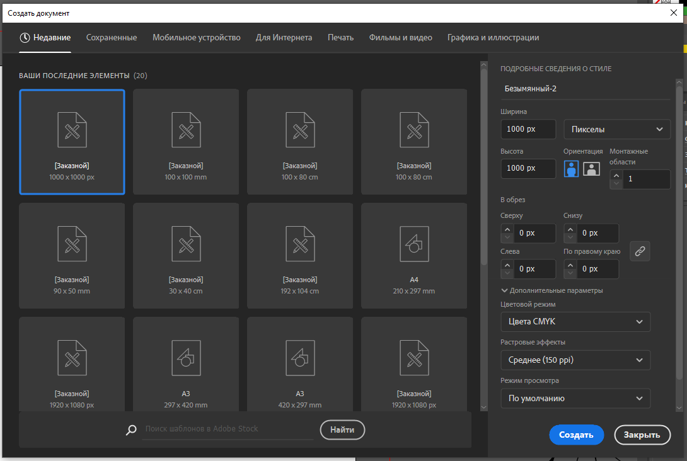Viewport: 687px width, 461px height.
Task: Open the Фильмы и видео tab
Action: 400,38
